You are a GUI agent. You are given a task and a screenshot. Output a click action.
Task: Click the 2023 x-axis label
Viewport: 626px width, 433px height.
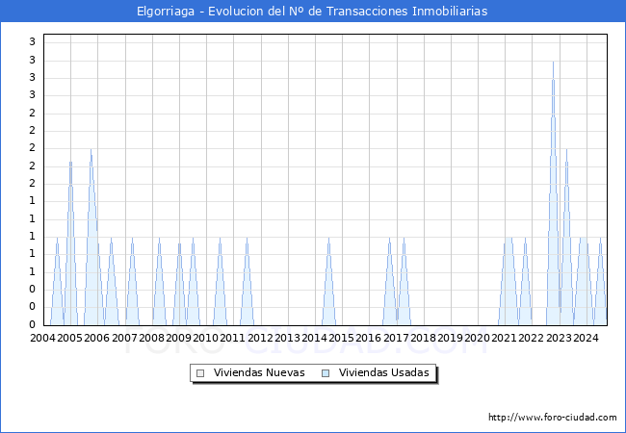coord(559,338)
